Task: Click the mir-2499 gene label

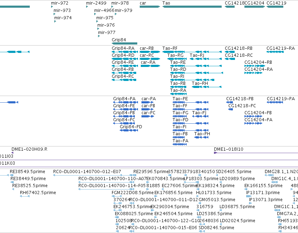Action: pos(96,3)
